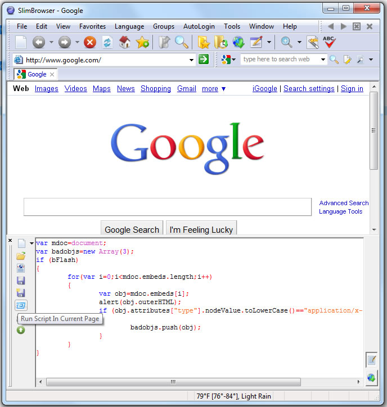Open the Groups menu

(x=164, y=26)
